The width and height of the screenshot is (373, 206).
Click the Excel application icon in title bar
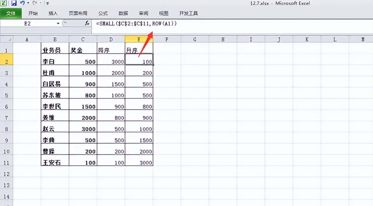click(4, 3)
